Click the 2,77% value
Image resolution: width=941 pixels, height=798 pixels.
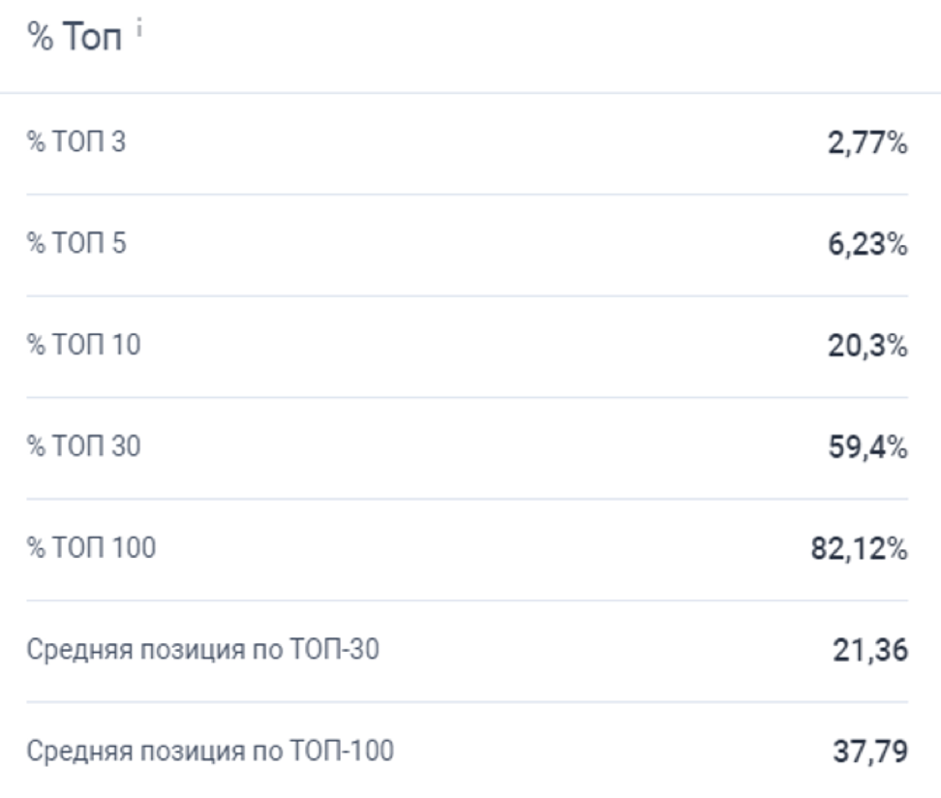(866, 144)
